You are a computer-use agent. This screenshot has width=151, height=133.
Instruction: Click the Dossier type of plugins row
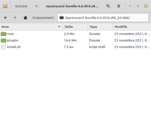coord(95,40)
